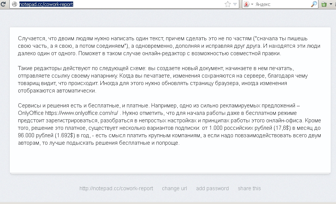Click the site identity globe icon
This screenshot has width=336, height=204.
pyautogui.click(x=14, y=4)
